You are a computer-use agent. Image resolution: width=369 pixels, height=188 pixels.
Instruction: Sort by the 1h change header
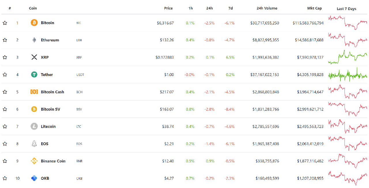click(191, 8)
